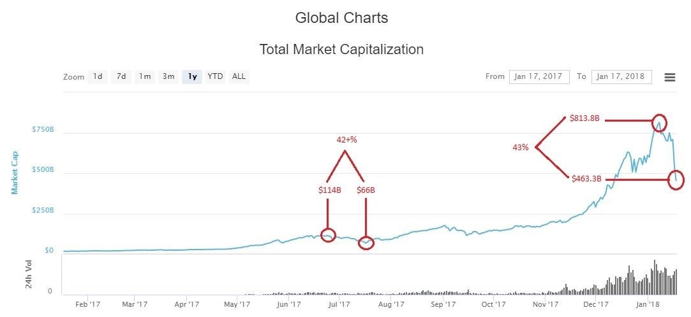Click the Global Charts heading

click(x=341, y=18)
